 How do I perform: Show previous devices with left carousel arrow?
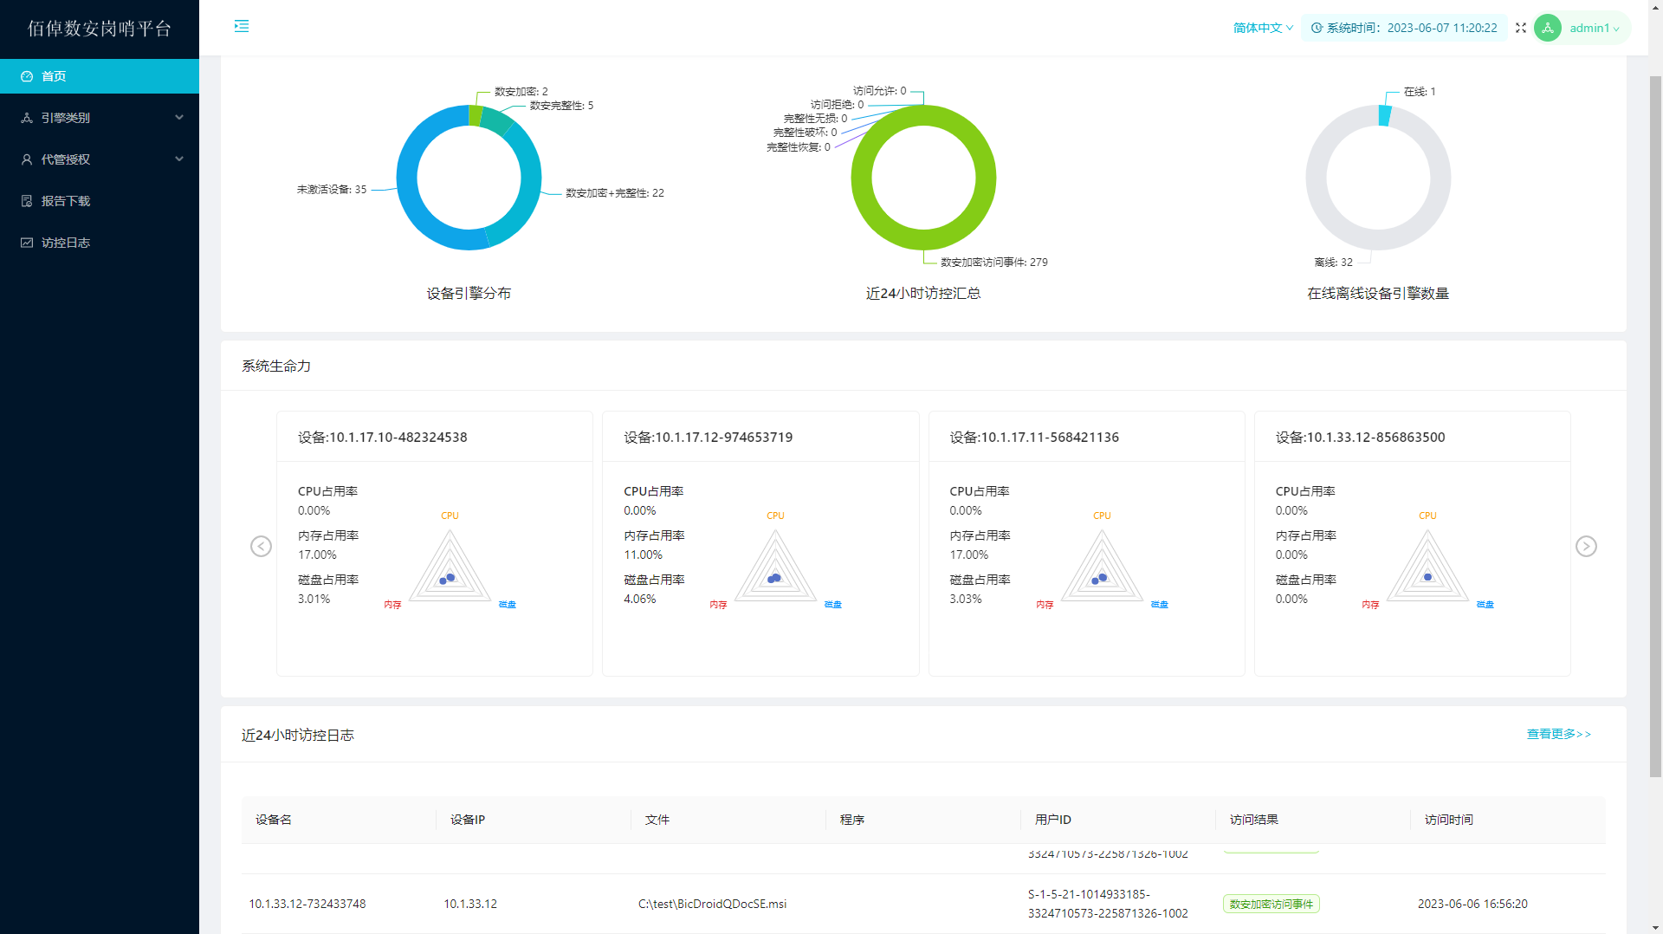[261, 546]
